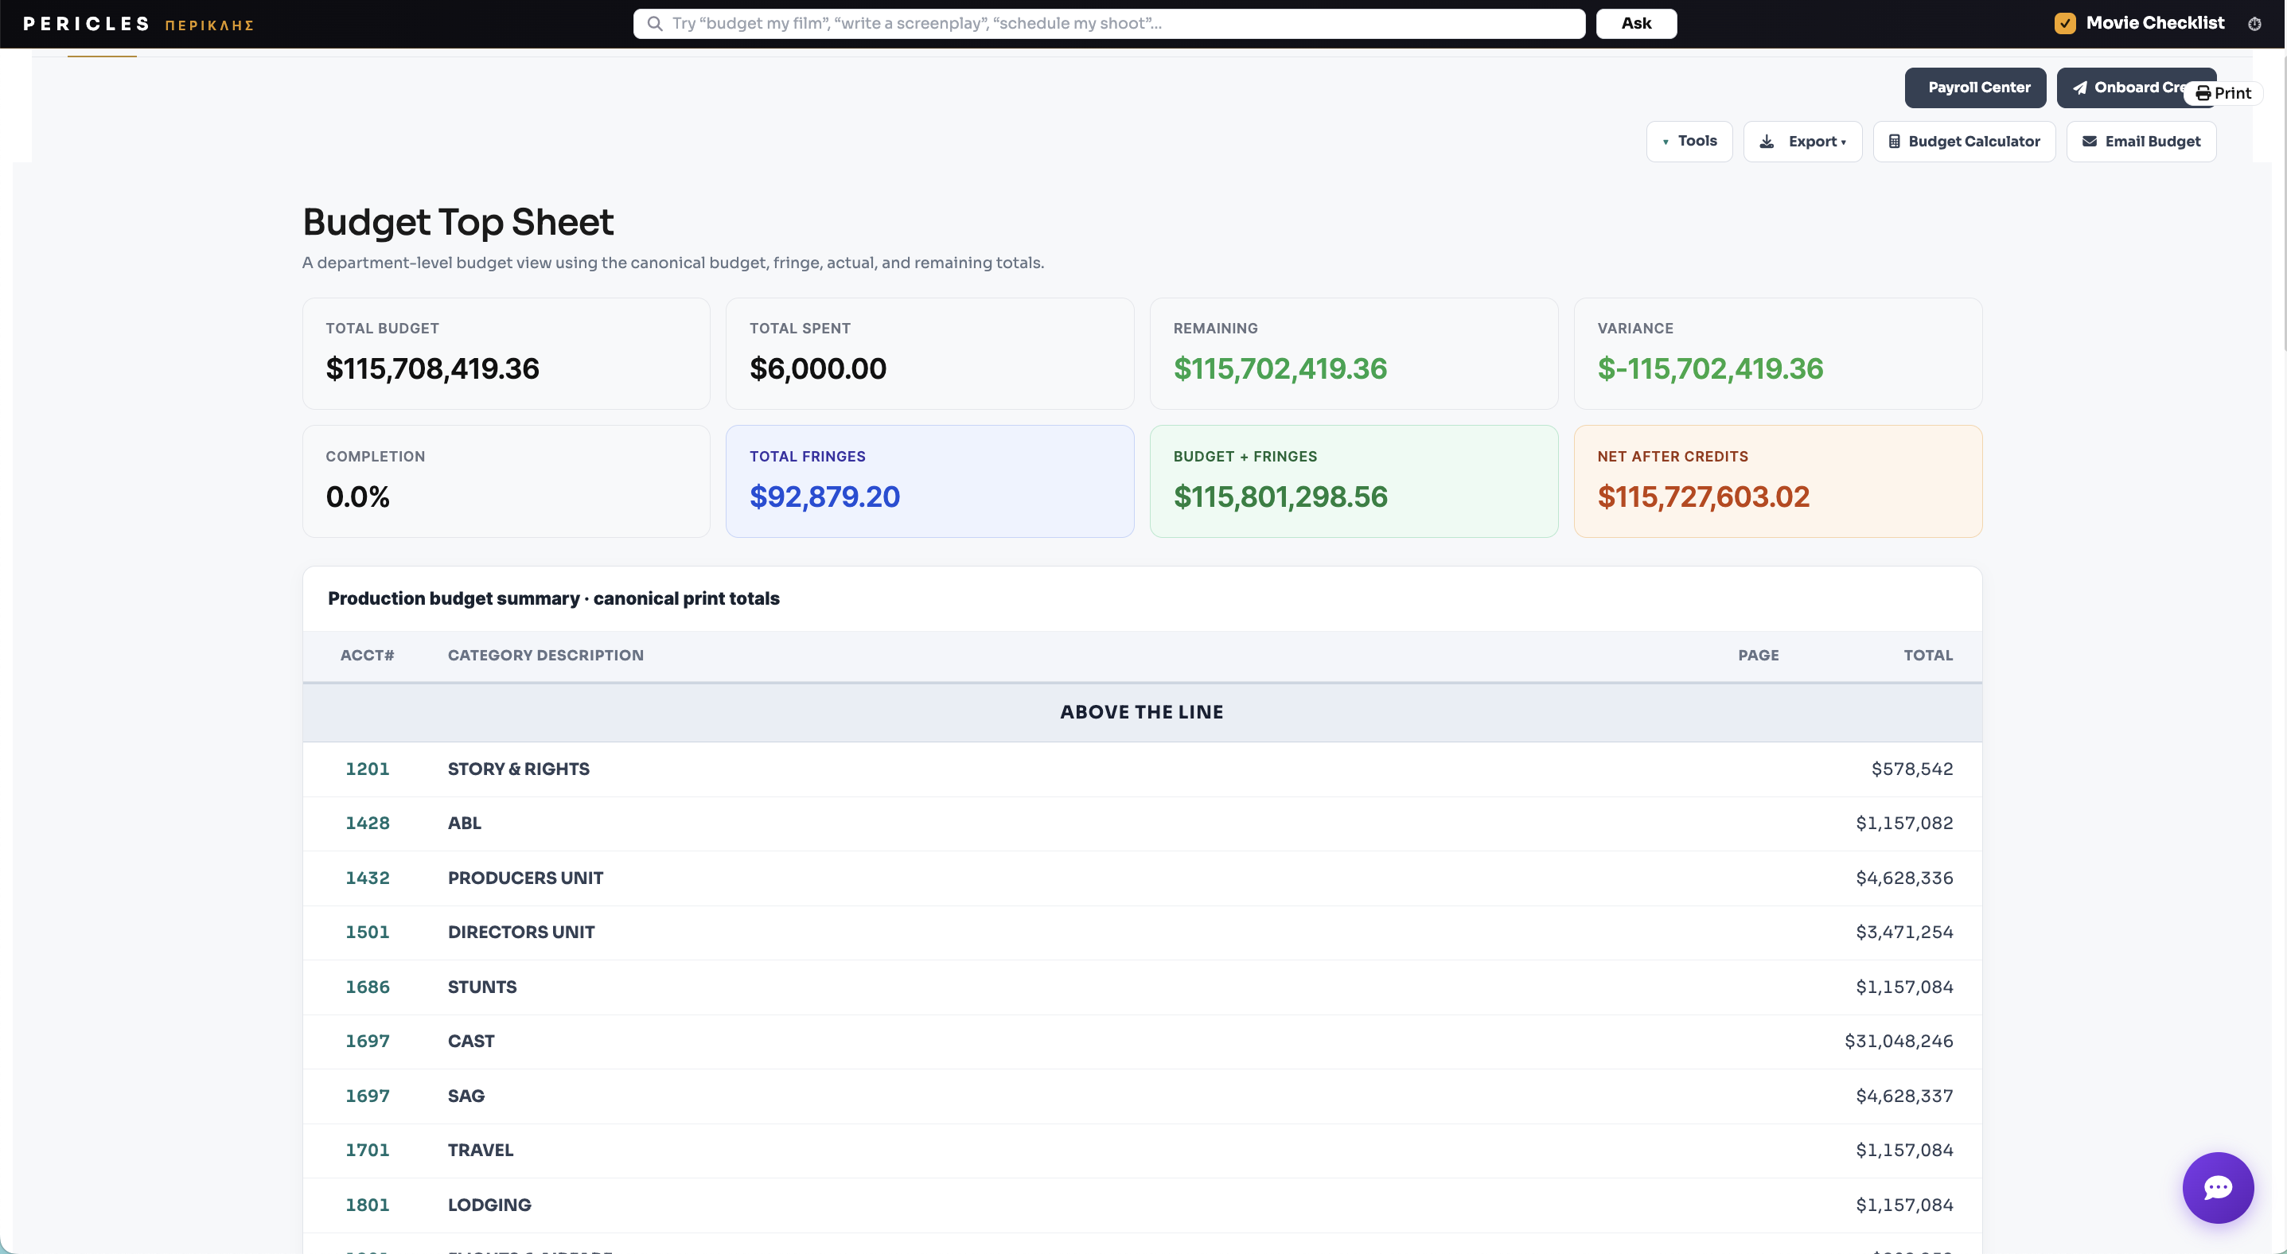Click the Completion 0.0% value
2287x1254 pixels.
coord(358,496)
